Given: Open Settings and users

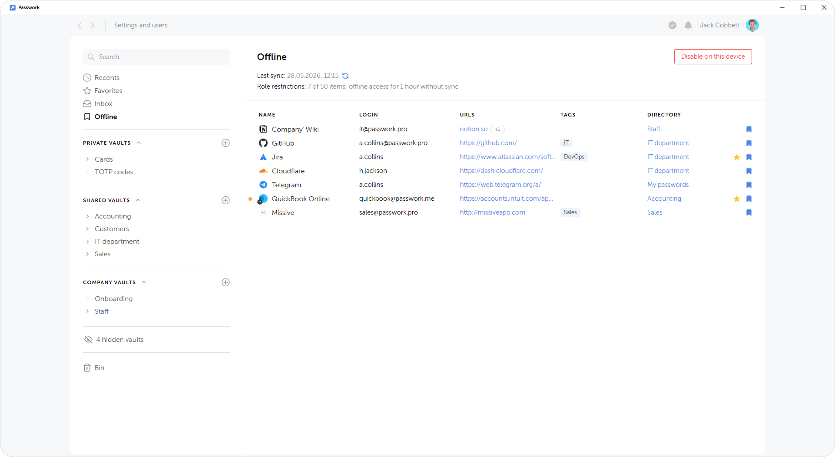Looking at the screenshot, I should (140, 25).
